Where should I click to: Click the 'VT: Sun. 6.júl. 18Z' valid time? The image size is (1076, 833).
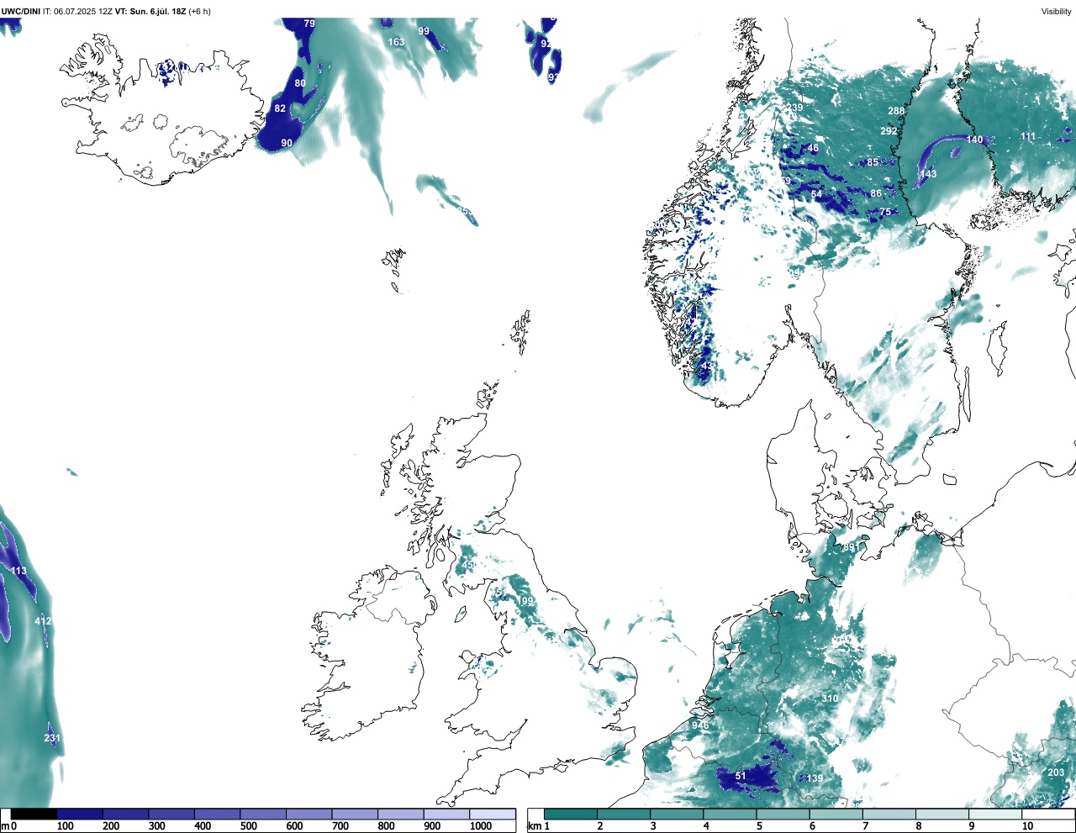click(150, 12)
